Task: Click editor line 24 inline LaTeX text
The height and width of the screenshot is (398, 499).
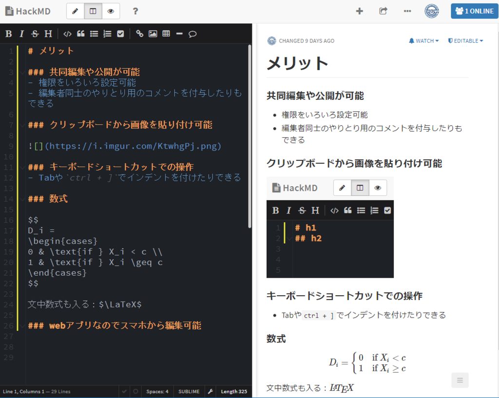Action: point(85,304)
